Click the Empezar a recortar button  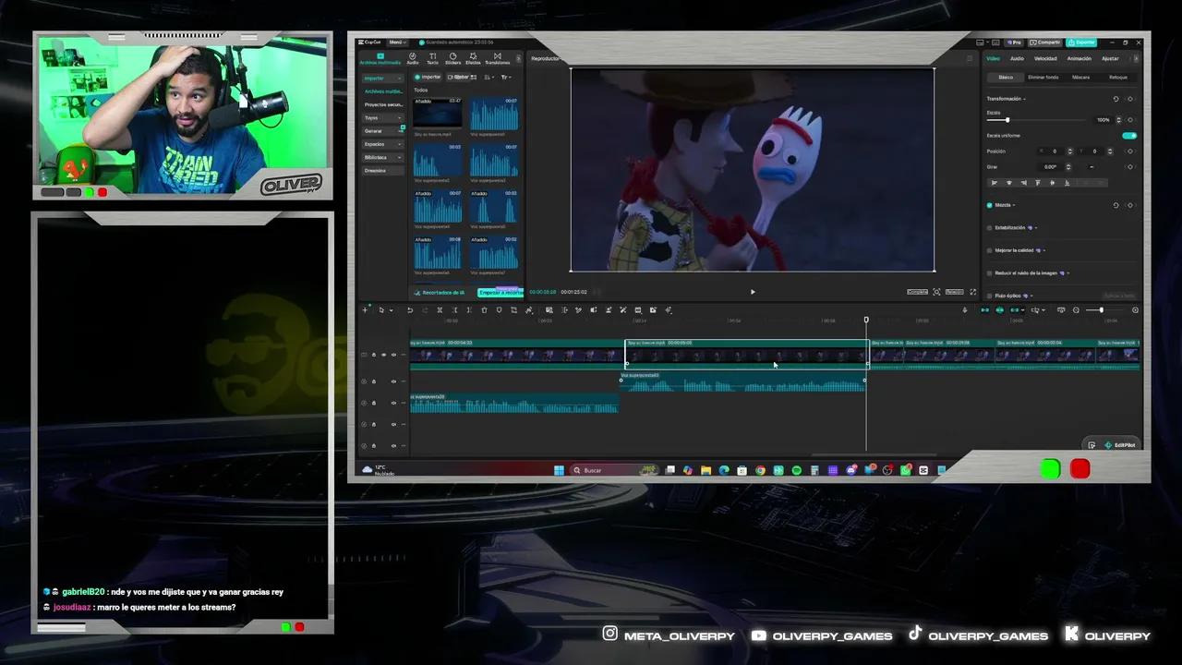tap(501, 293)
